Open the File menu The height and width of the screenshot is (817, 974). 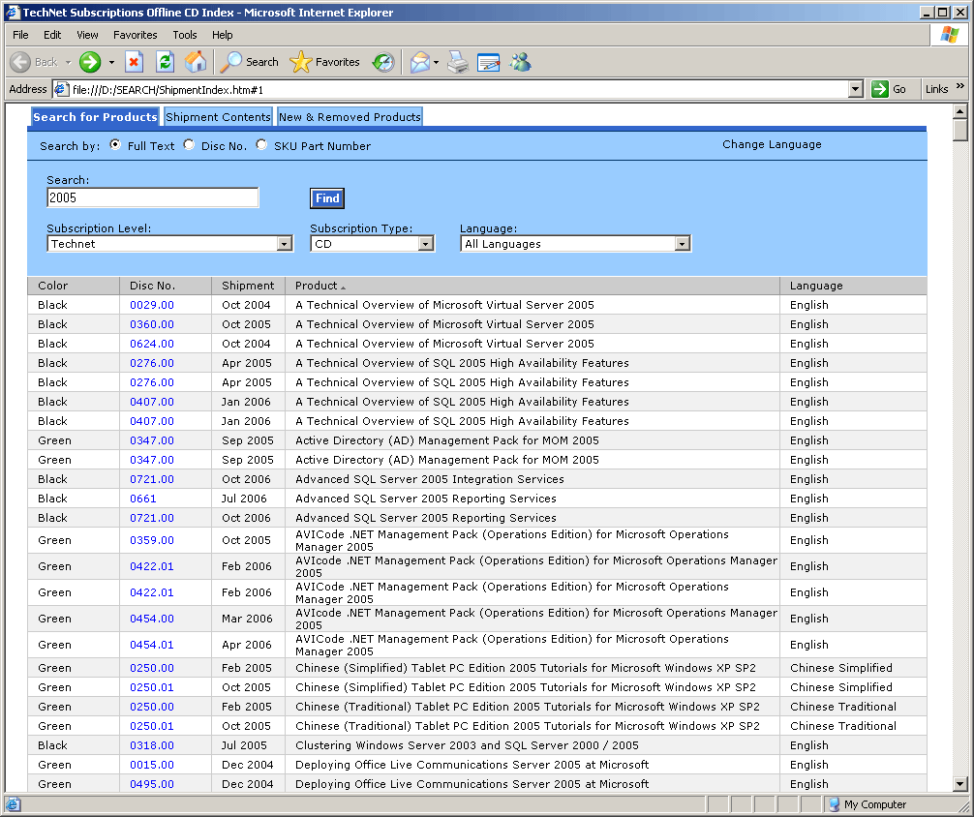coord(20,35)
